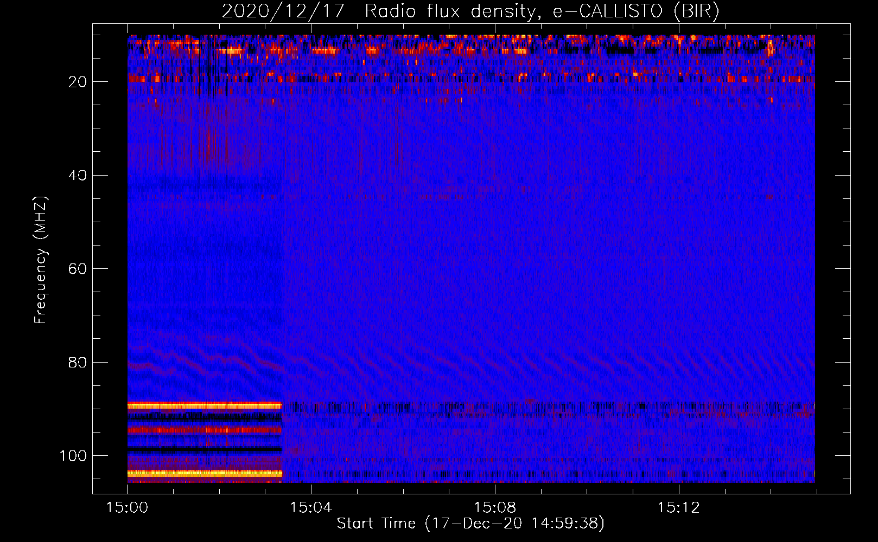
Task: Click the 100 MHz frequency tick label
Action: [74, 456]
